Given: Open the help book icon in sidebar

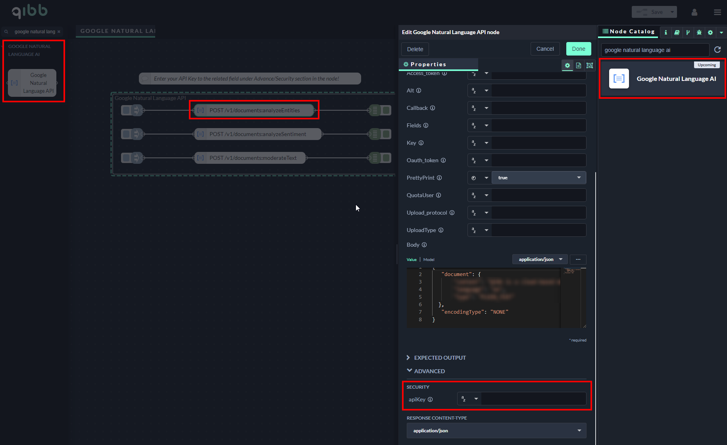Looking at the screenshot, I should coord(677,32).
